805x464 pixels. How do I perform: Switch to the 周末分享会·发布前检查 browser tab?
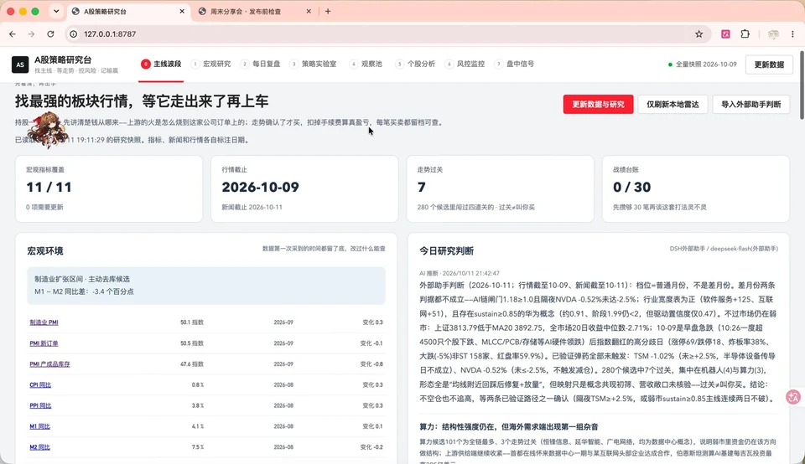pos(253,11)
